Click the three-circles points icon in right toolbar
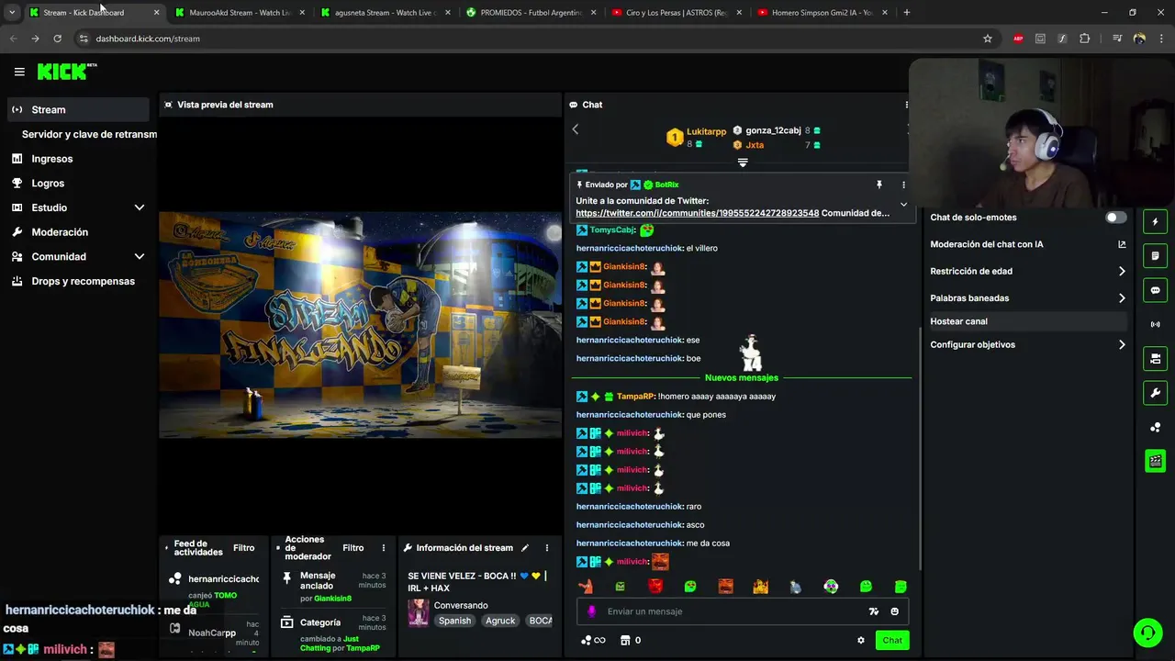Screen dimensions: 1175x661 [1155, 427]
